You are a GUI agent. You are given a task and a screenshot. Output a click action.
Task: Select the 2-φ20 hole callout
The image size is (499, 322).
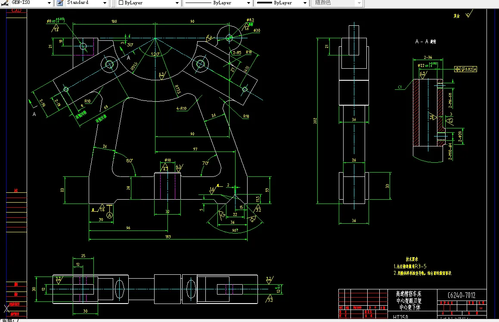460,137
